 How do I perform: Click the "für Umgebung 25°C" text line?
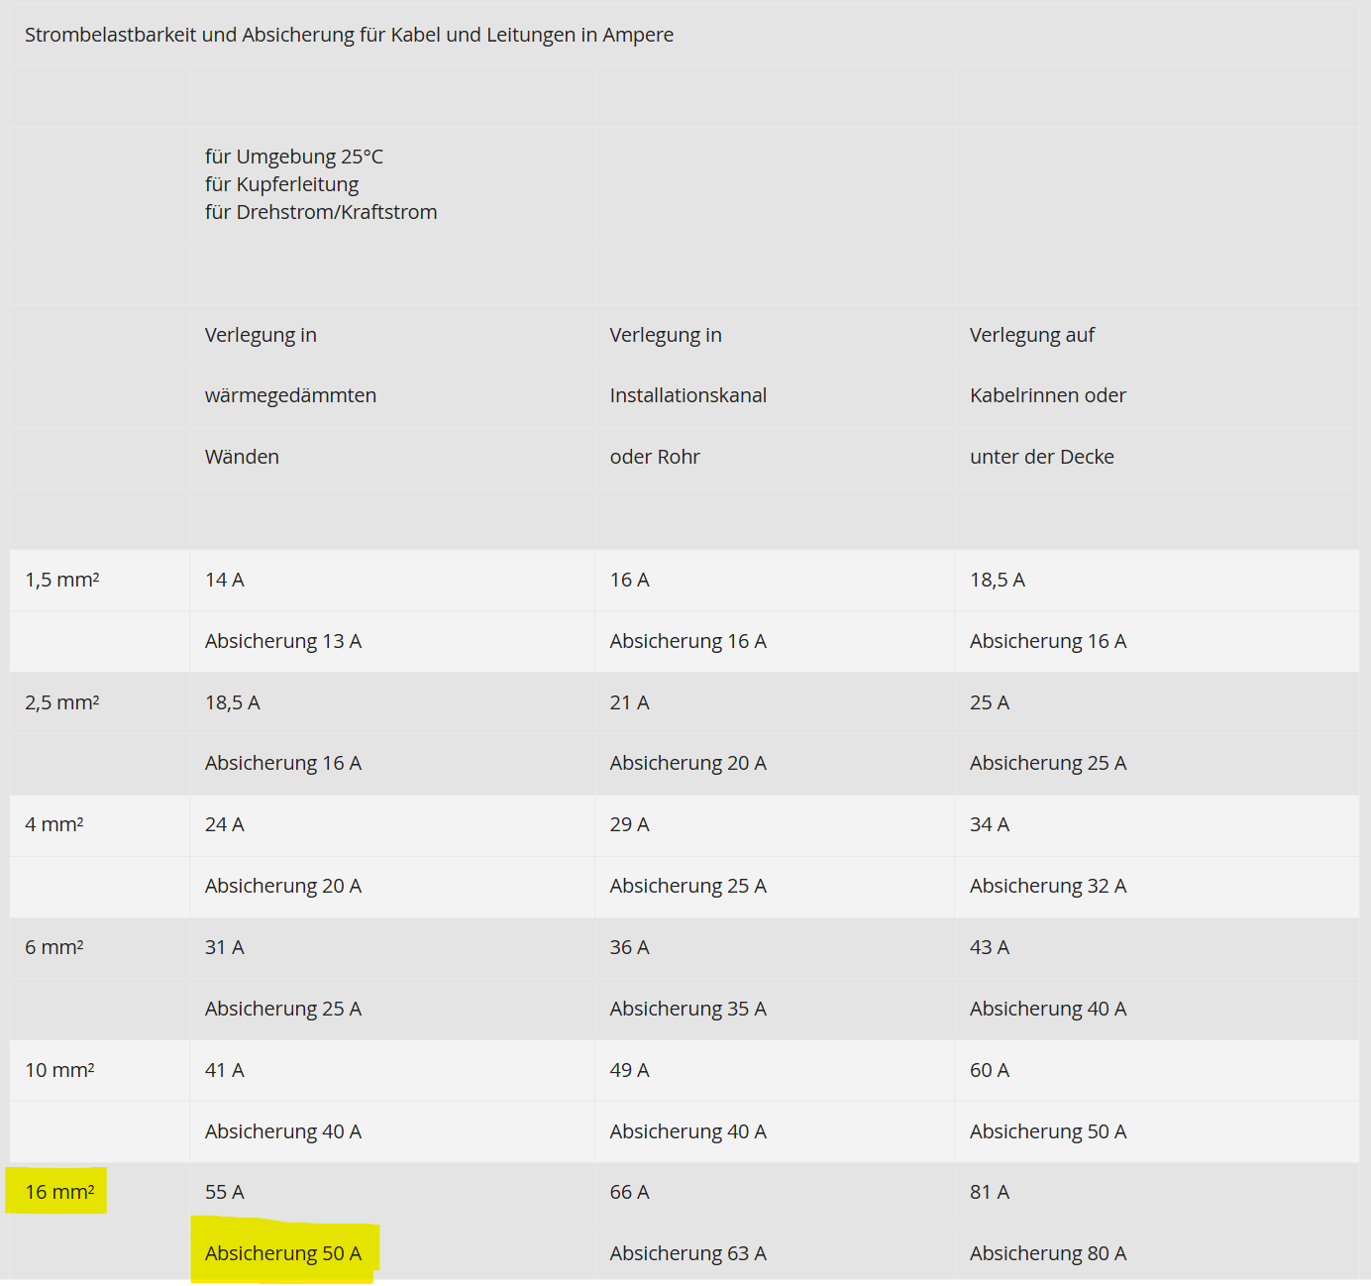293,157
